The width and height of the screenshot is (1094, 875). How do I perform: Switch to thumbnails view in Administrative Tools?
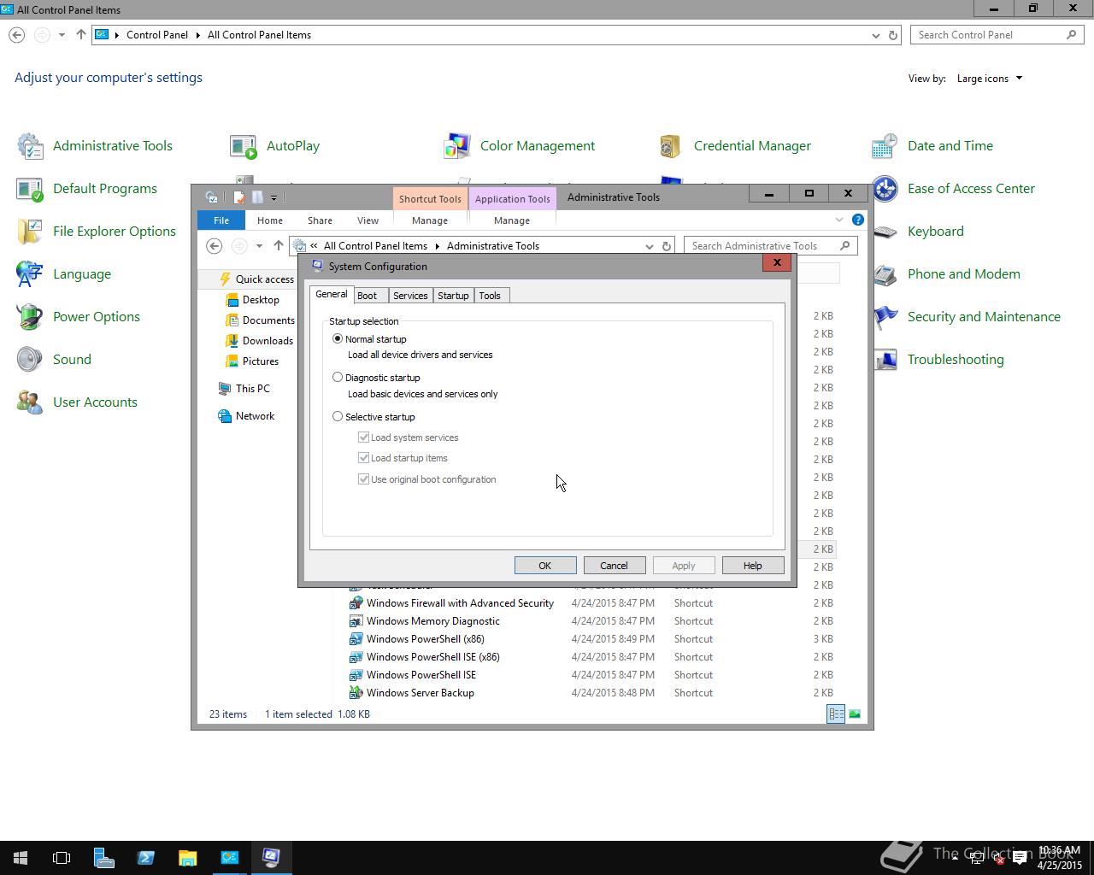tap(854, 714)
